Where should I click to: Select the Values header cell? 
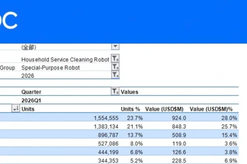point(130,92)
